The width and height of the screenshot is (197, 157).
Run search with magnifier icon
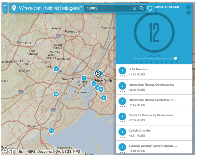[142, 8]
